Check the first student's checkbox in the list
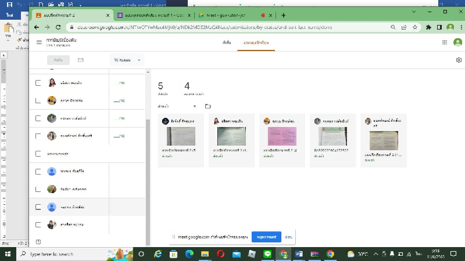465x261 pixels. tap(38, 83)
